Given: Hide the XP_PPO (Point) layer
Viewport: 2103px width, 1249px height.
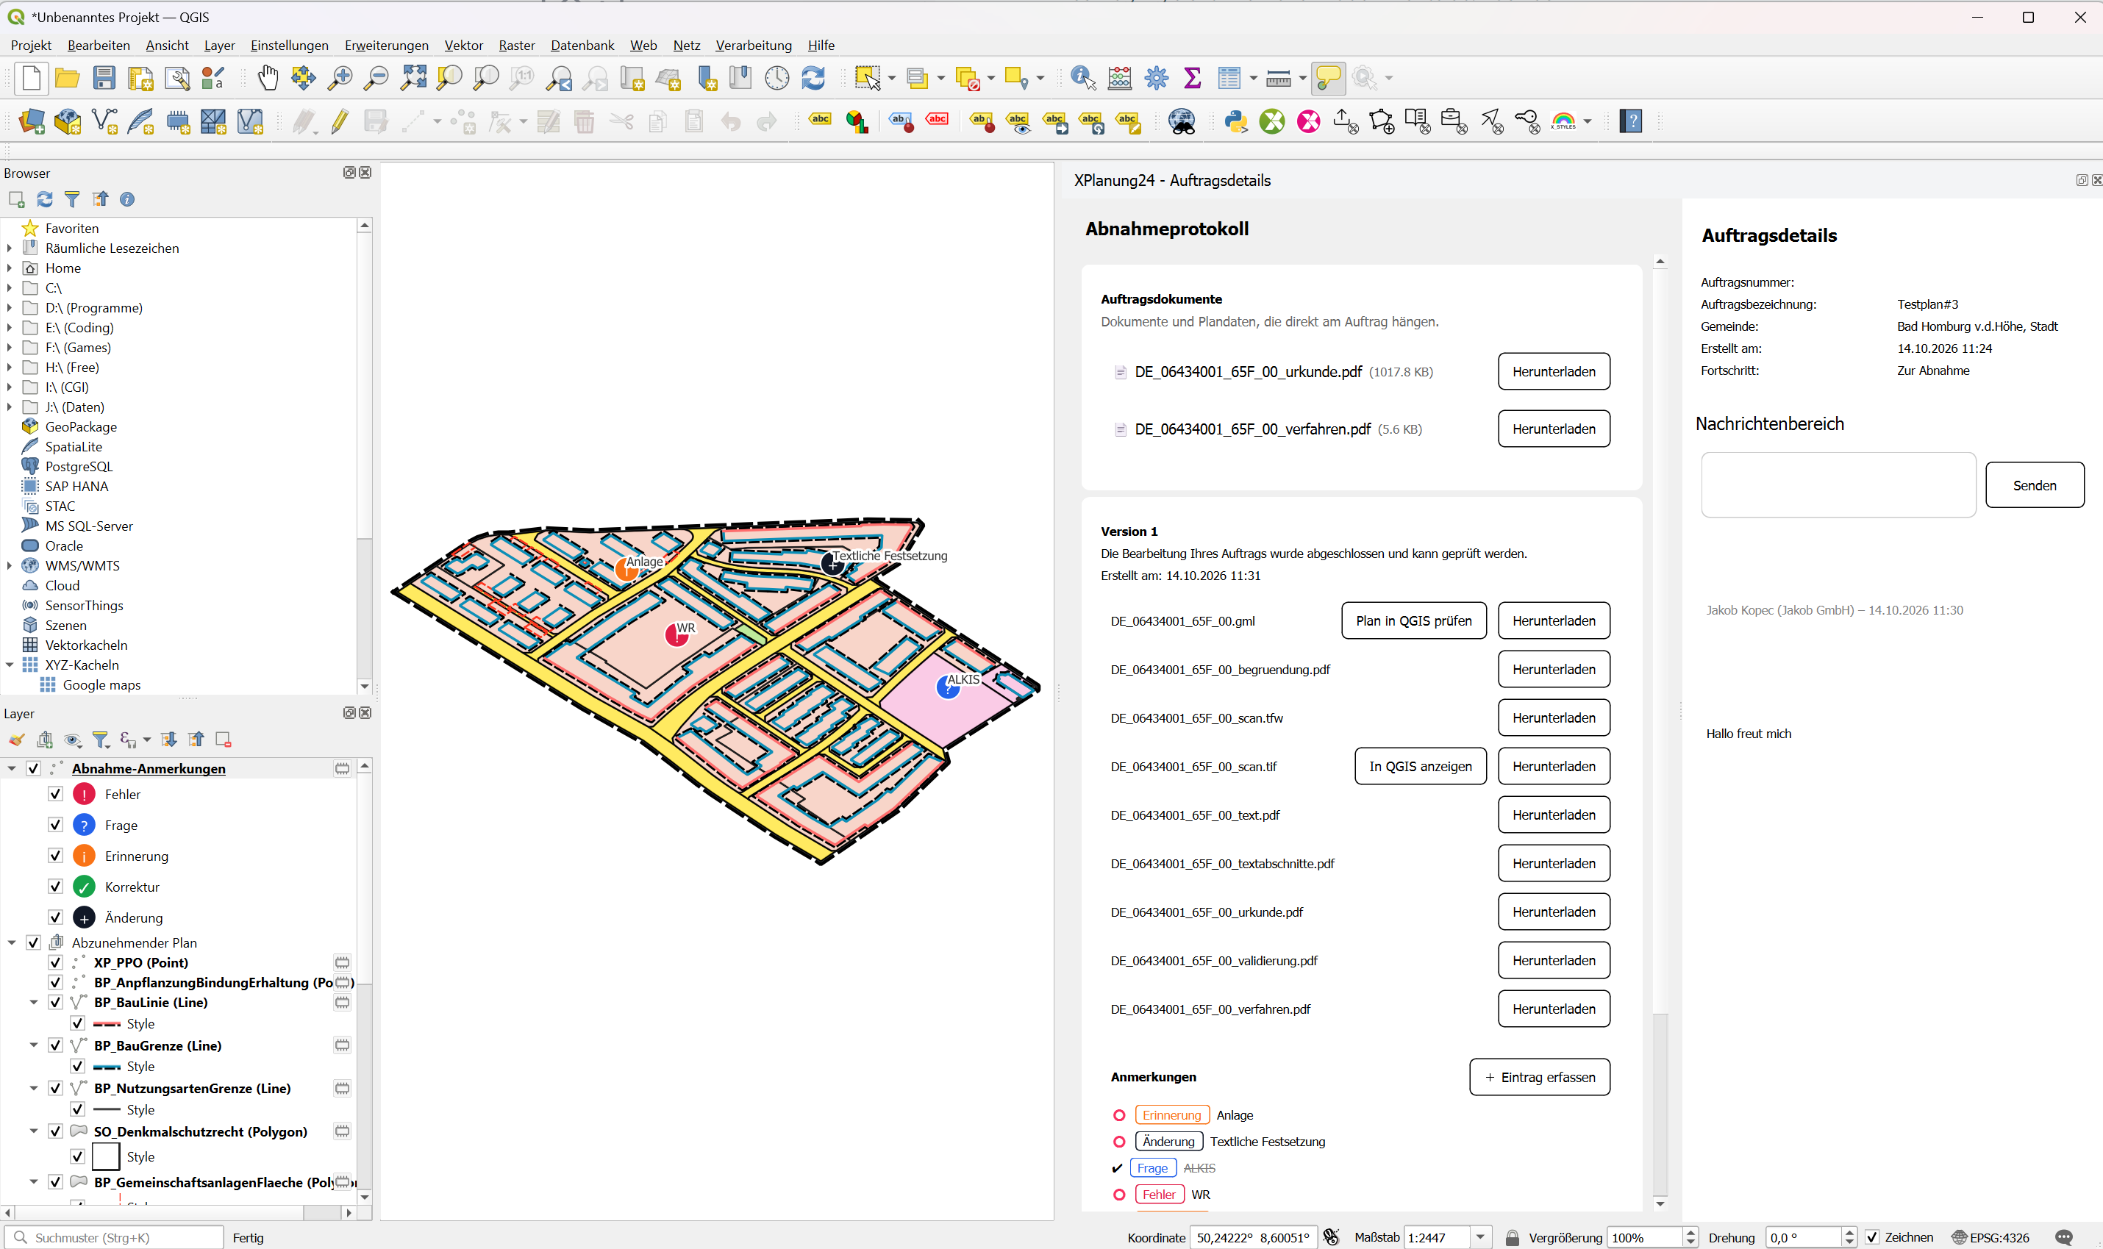Looking at the screenshot, I should click(x=56, y=962).
